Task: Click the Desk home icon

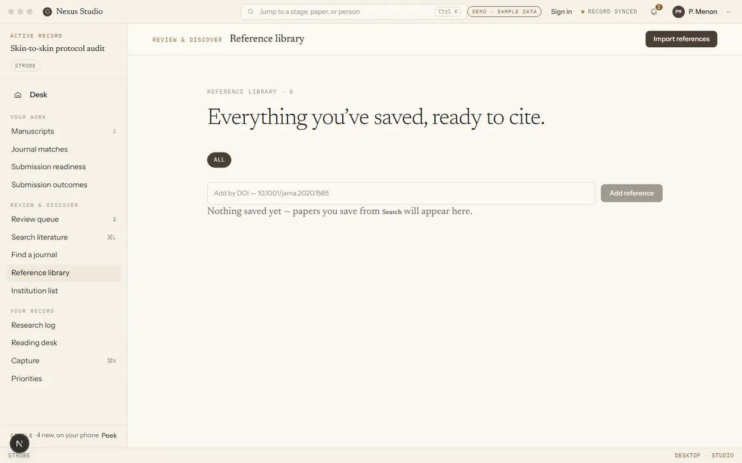Action: pos(18,95)
